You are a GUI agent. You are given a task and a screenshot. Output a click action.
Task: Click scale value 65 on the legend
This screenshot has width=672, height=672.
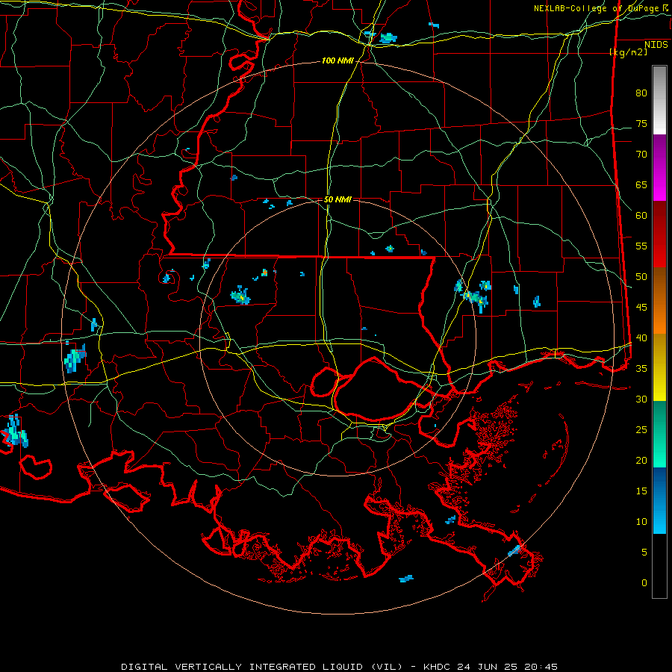point(641,184)
